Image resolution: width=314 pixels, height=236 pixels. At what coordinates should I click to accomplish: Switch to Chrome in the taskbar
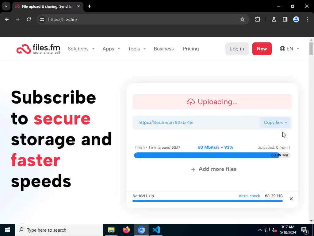(141, 230)
